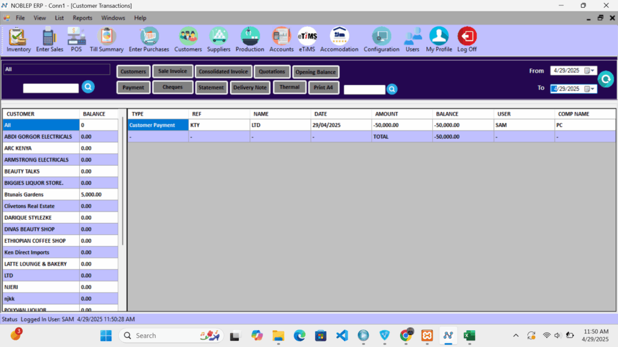Viewport: 618px width, 347px height.
Task: Click the Windows Start button
Action: coord(106,336)
